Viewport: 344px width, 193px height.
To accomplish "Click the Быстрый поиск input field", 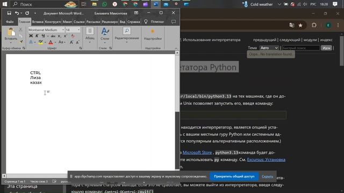I will point(301,48).
